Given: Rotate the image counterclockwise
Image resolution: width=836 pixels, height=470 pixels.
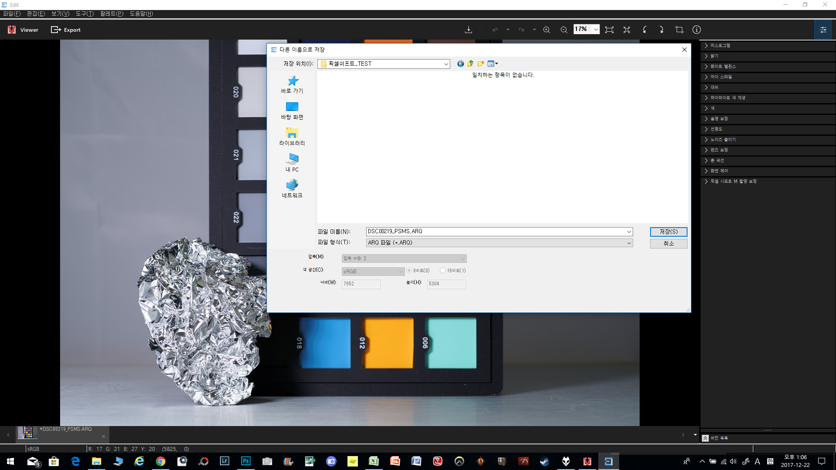Looking at the screenshot, I should point(644,30).
